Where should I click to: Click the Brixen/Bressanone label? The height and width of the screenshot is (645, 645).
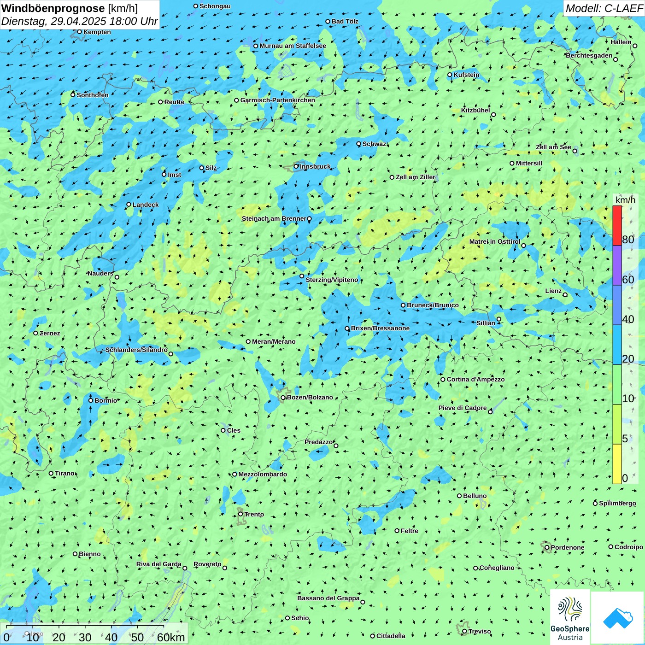point(380,328)
